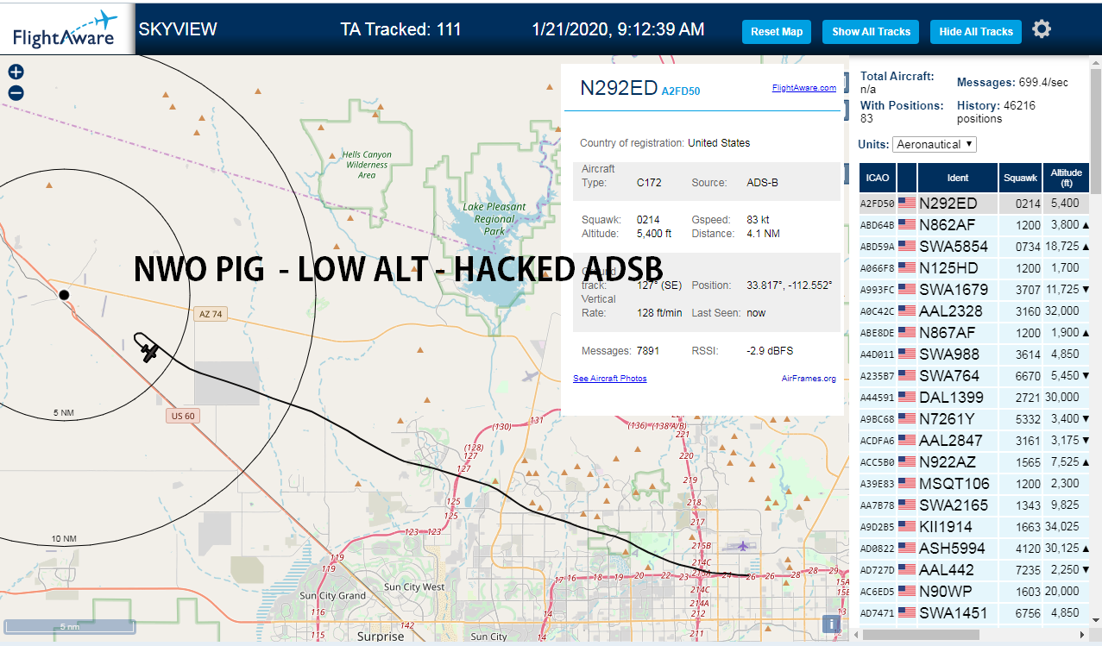
Task: Select the KII1914 aircraft row
Action: point(975,527)
